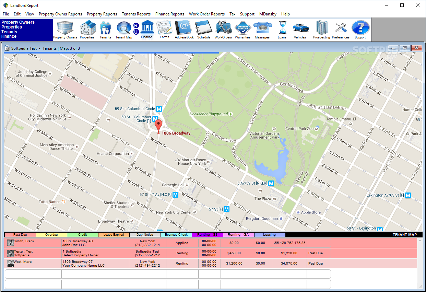426x292 pixels.
Task: Open the Finance Reports menu
Action: click(x=170, y=14)
